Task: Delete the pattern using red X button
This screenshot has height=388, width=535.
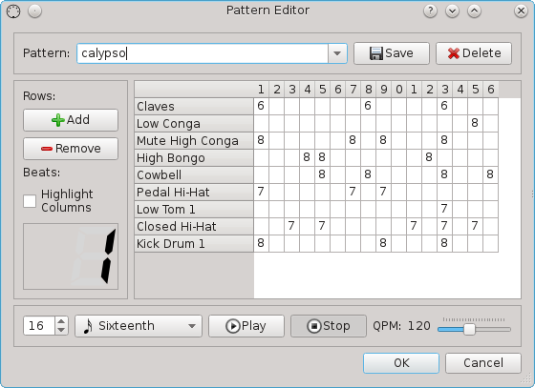Action: [474, 53]
